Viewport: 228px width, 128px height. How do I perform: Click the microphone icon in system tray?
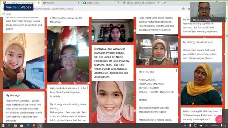point(190,126)
